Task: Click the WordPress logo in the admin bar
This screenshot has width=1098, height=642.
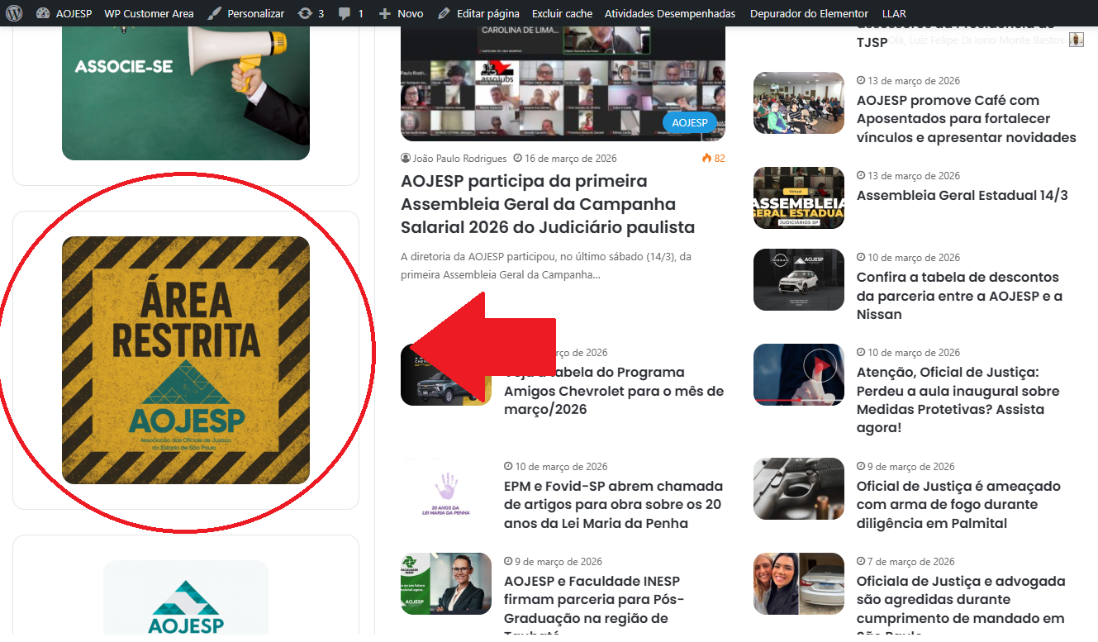Action: click(x=13, y=13)
